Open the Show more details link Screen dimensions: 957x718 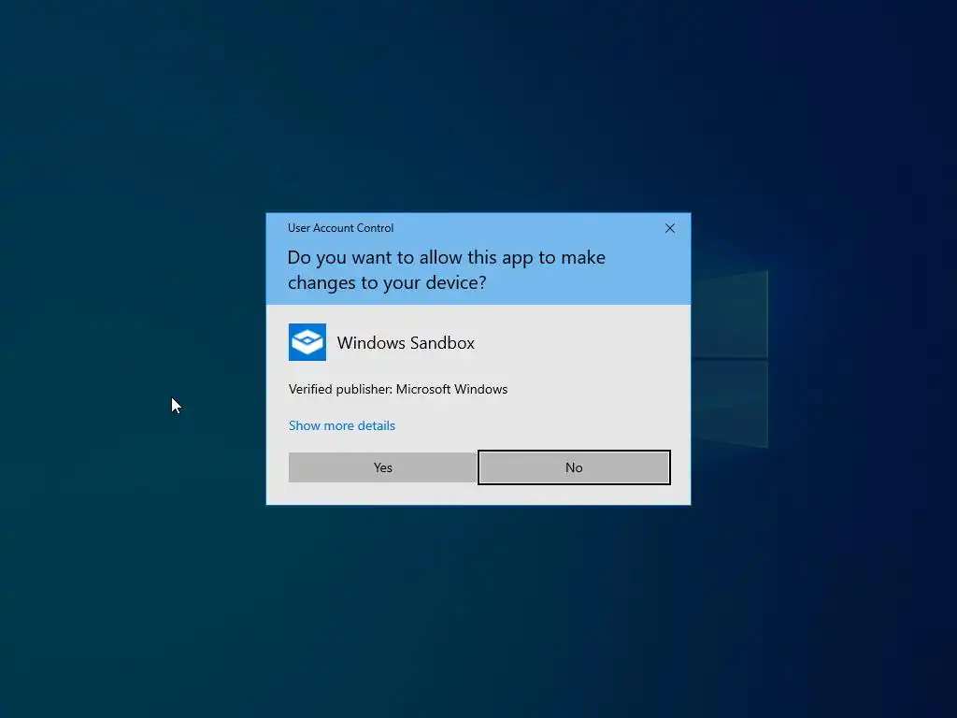pos(342,425)
